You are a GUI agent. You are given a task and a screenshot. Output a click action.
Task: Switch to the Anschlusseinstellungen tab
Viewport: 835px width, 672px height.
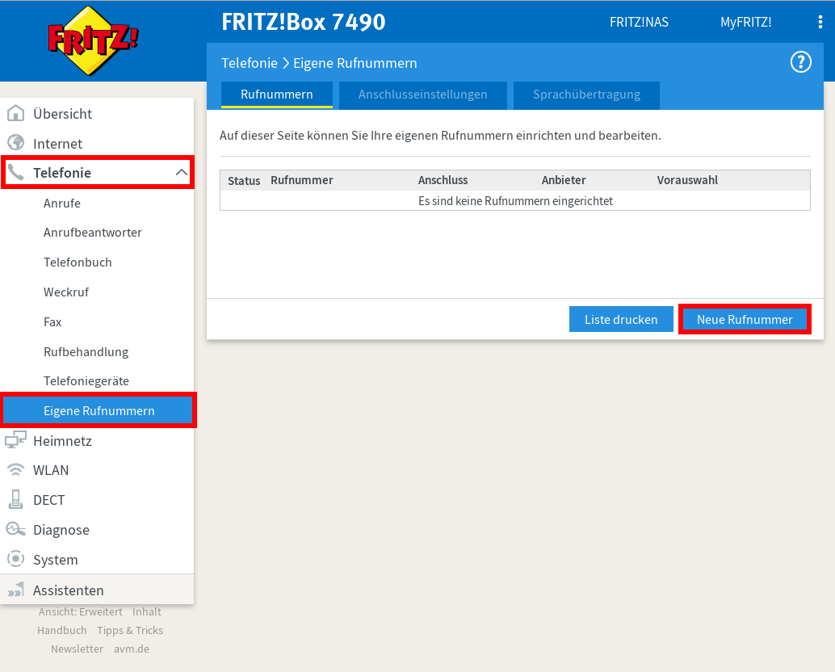coord(422,94)
